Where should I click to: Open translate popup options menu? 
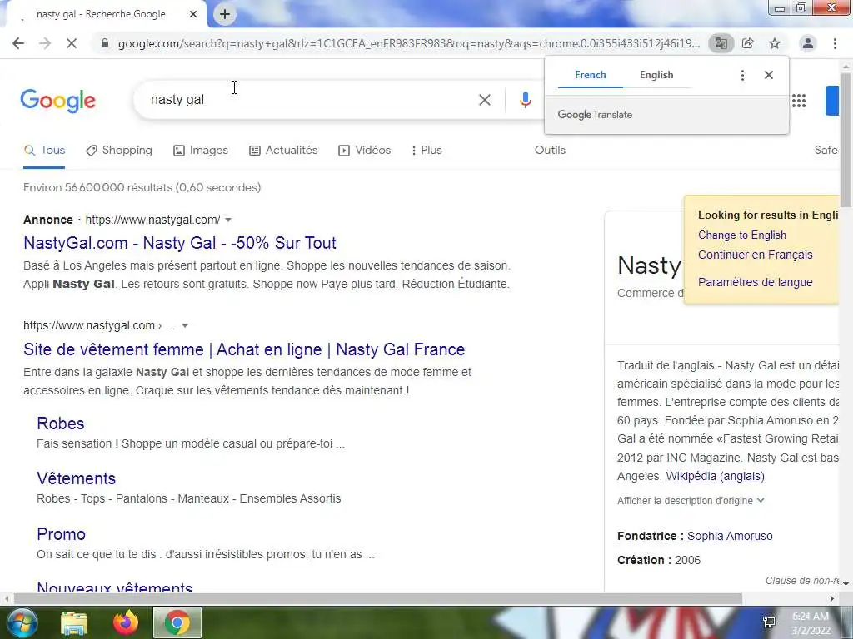pos(742,75)
